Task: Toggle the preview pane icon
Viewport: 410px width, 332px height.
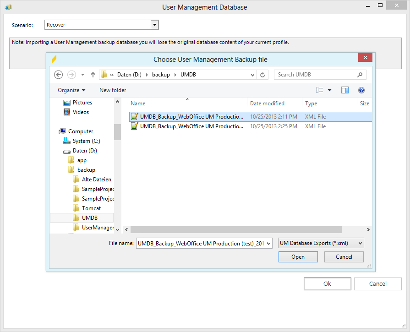Action: pyautogui.click(x=345, y=90)
